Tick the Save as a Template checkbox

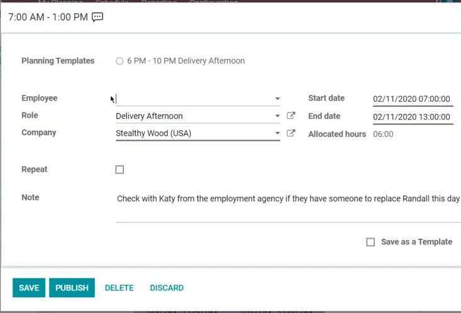pos(370,242)
